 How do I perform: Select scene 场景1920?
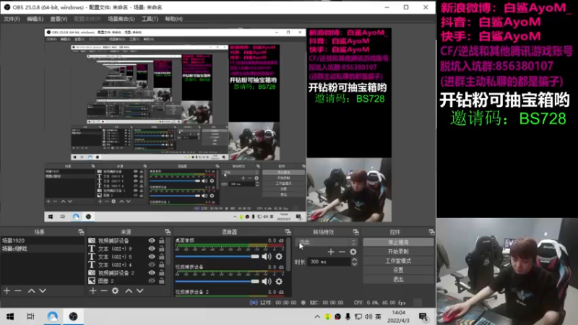coord(43,240)
